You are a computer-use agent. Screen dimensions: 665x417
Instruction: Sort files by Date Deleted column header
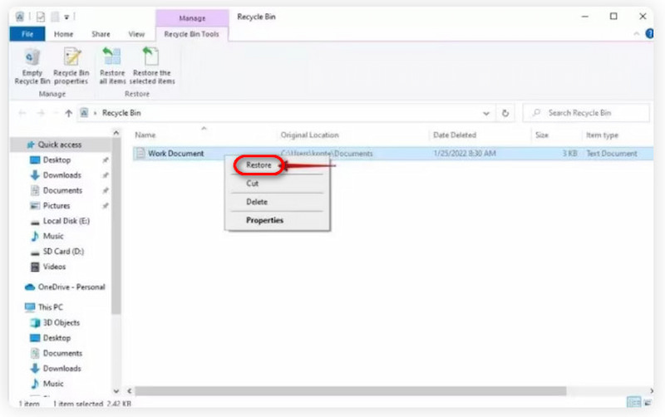pos(454,135)
